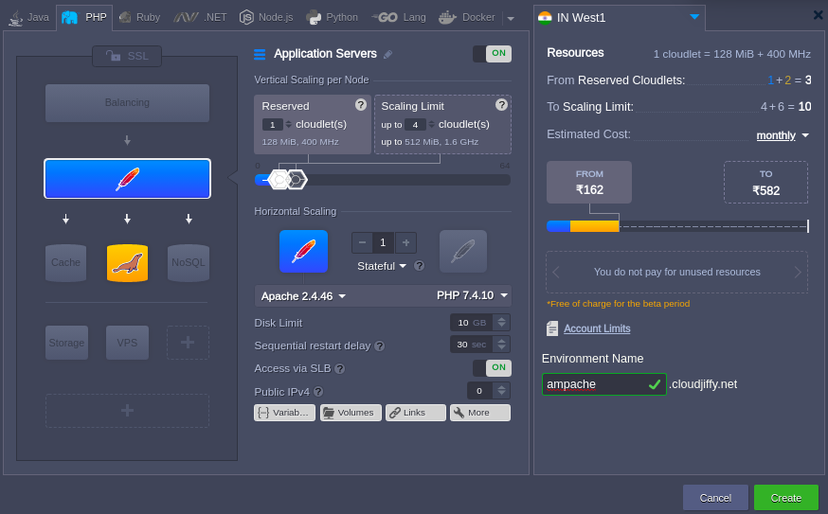Decrease node count with minus button
This screenshot has width=828, height=514.
click(x=362, y=242)
